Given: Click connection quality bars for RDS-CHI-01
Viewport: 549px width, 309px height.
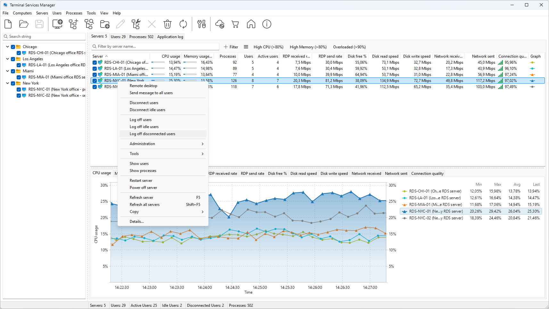Looking at the screenshot, I should click(500, 62).
